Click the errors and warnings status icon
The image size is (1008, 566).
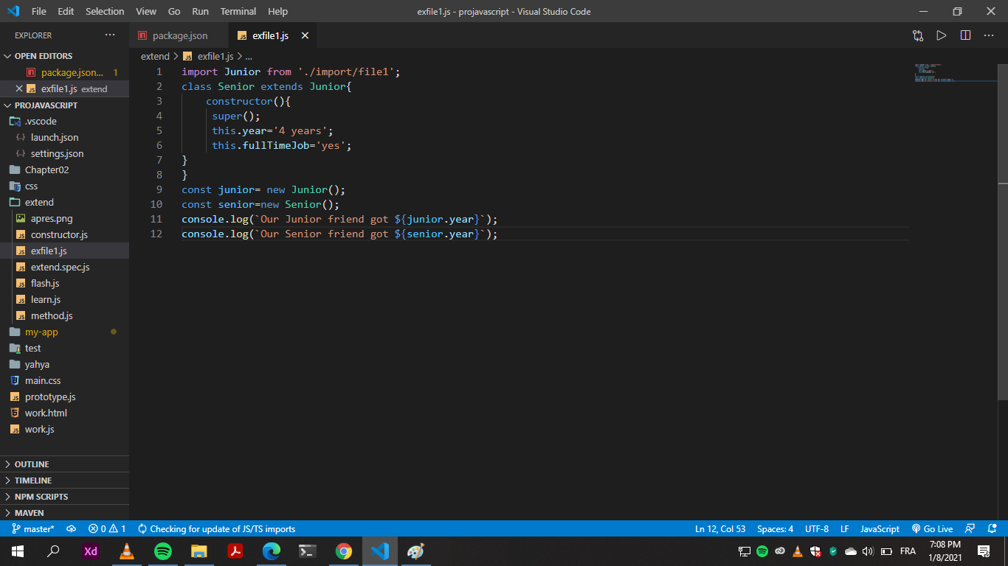click(103, 528)
